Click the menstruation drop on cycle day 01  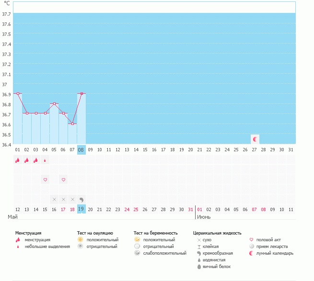coord(18,160)
